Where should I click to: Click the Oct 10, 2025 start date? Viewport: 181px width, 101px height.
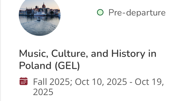pyautogui.click(x=101, y=82)
